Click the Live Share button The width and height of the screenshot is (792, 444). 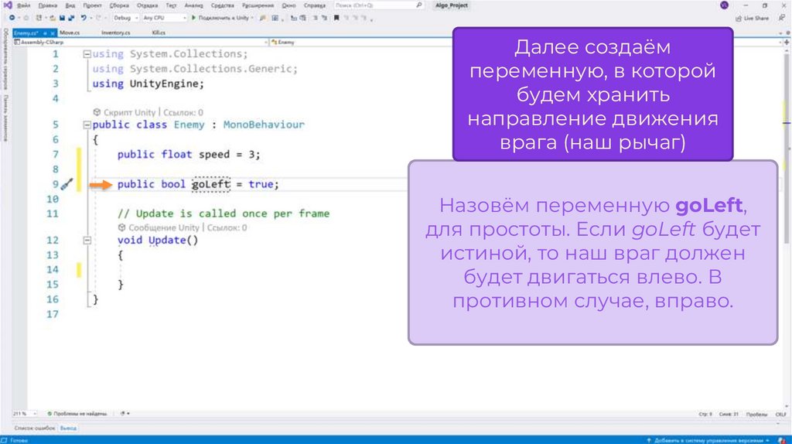pos(752,19)
